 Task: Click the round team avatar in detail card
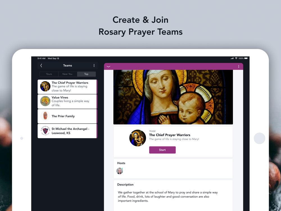(x=138, y=138)
